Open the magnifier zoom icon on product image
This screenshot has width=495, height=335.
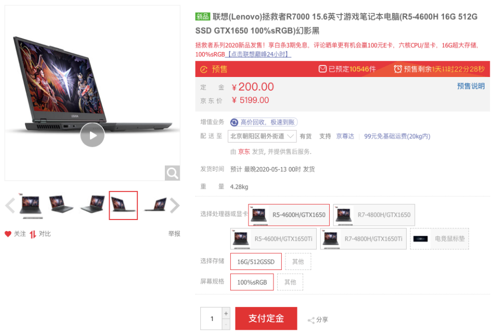tap(172, 173)
